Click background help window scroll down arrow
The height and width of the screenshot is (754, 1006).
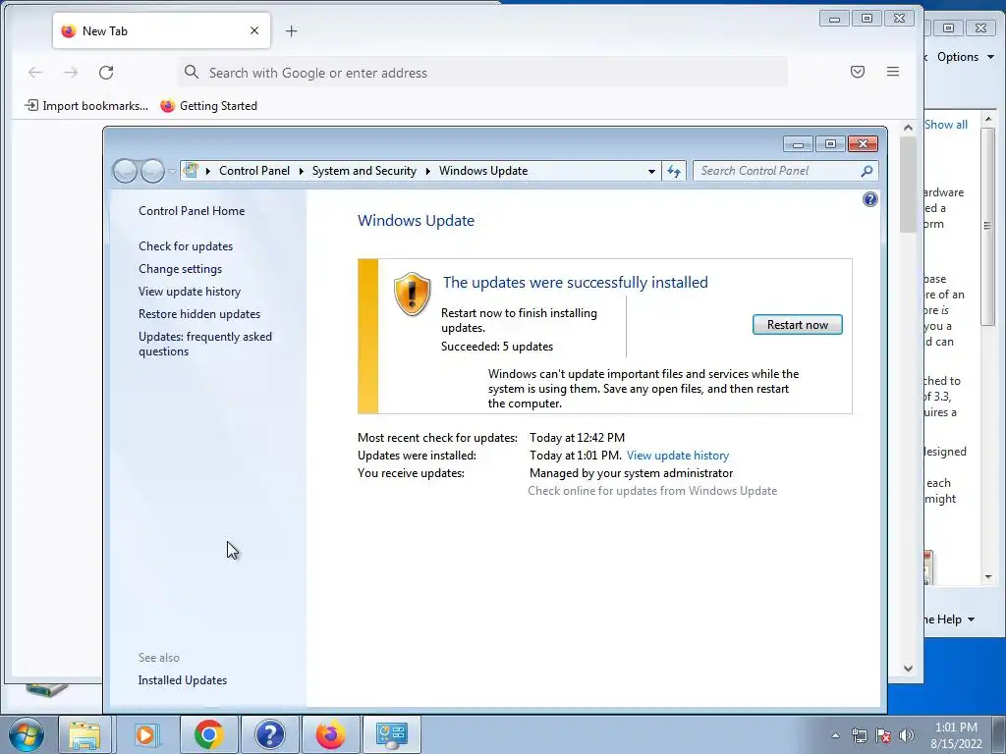click(x=988, y=577)
